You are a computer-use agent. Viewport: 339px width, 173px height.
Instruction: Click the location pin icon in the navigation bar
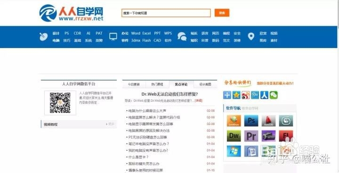point(251,37)
